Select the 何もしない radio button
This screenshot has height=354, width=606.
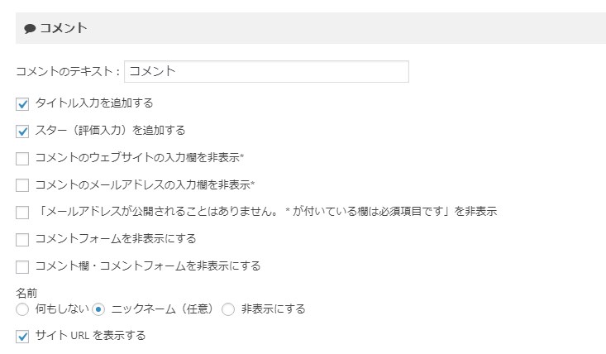coord(22,309)
